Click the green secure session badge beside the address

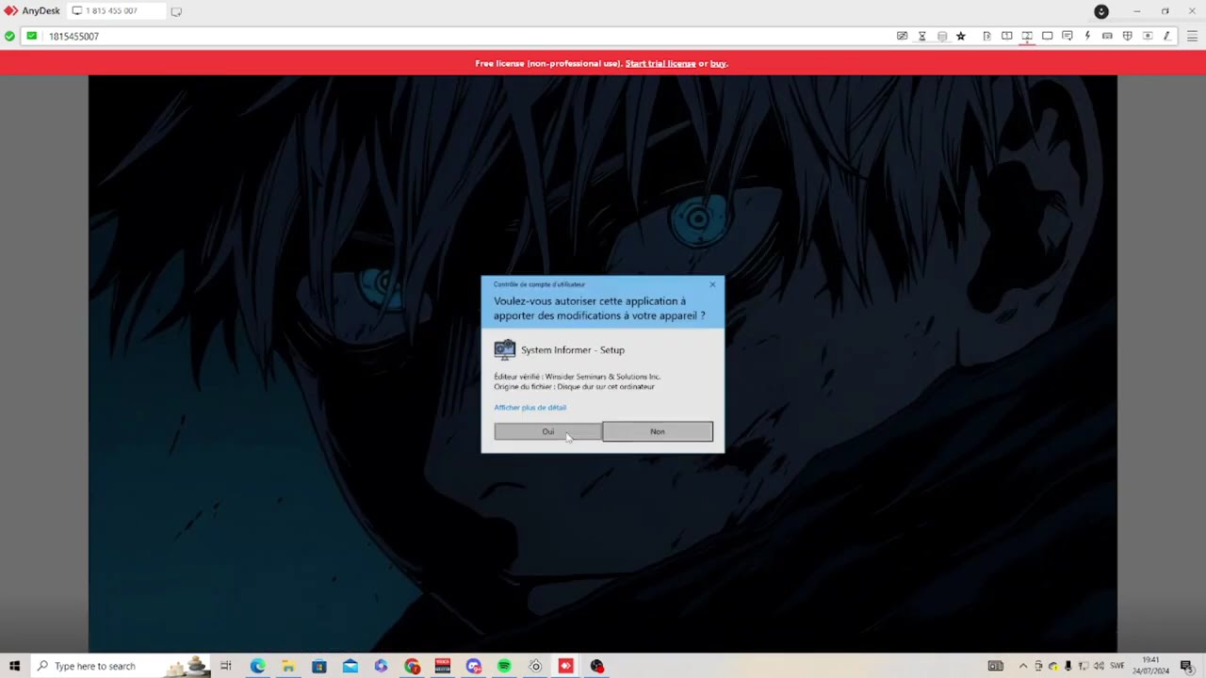coord(32,36)
